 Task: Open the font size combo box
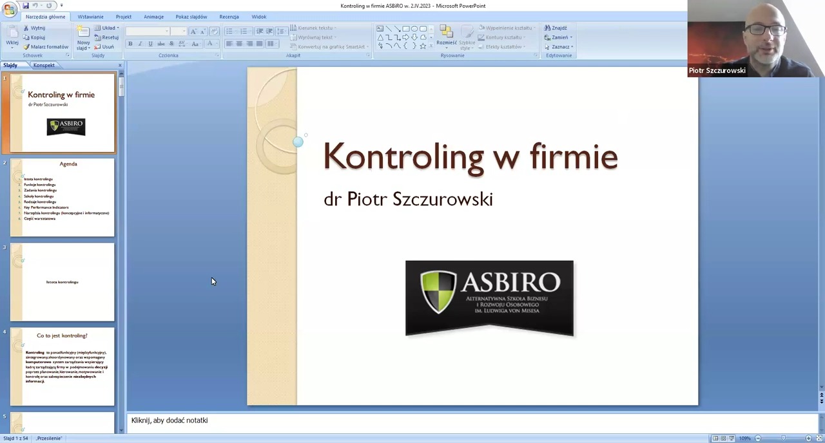coord(179,32)
